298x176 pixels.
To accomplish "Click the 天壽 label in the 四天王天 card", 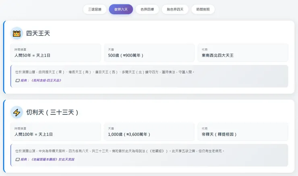I will click(x=111, y=50).
